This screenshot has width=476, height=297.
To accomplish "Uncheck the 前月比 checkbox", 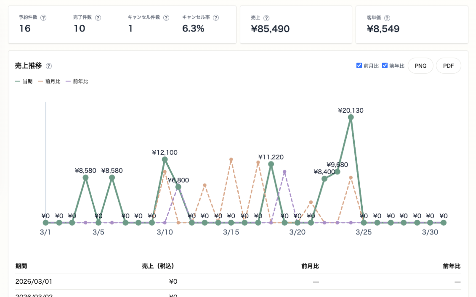I will point(359,65).
